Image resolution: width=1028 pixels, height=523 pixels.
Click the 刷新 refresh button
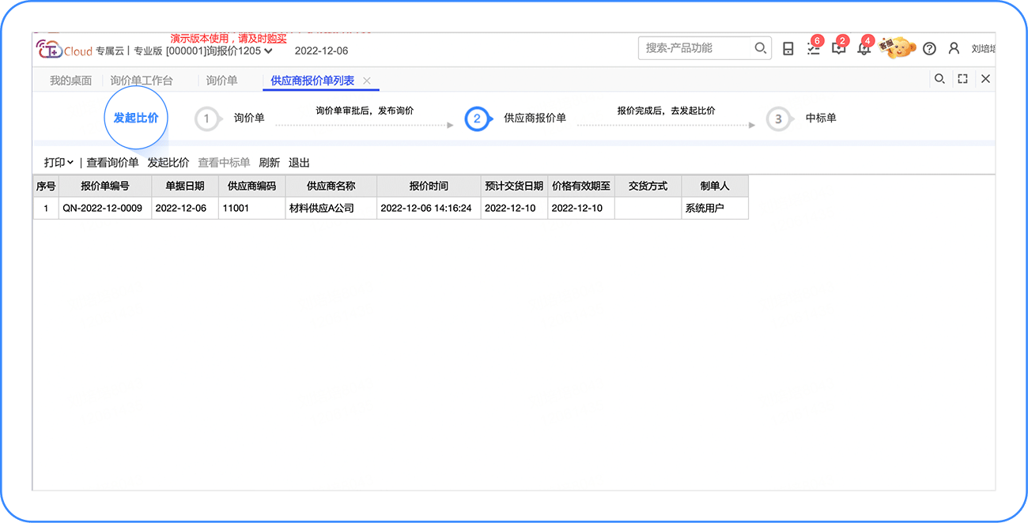click(x=269, y=163)
